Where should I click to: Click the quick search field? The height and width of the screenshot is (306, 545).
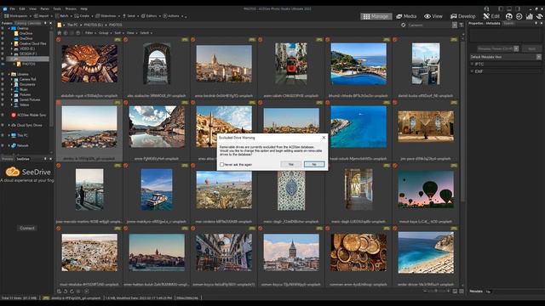[x=428, y=25]
